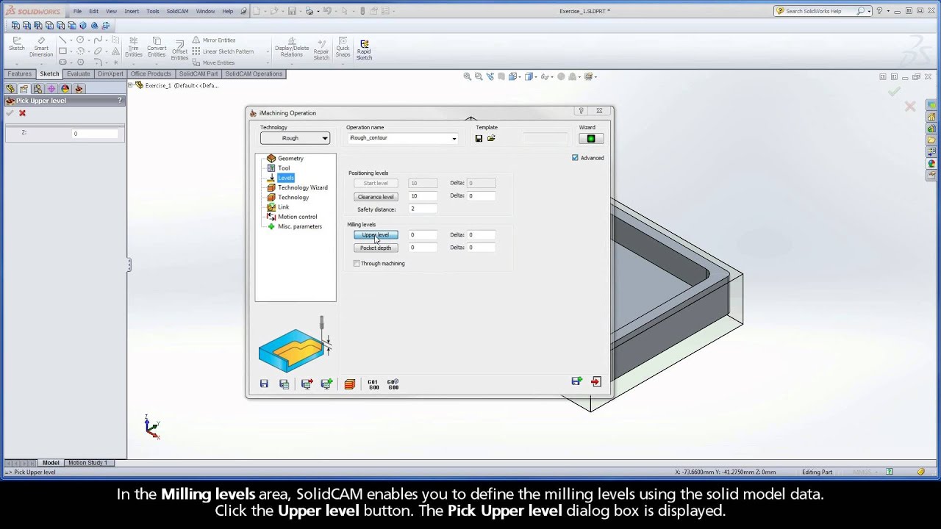
Task: Select Technology Wizard tree item
Action: click(x=303, y=187)
